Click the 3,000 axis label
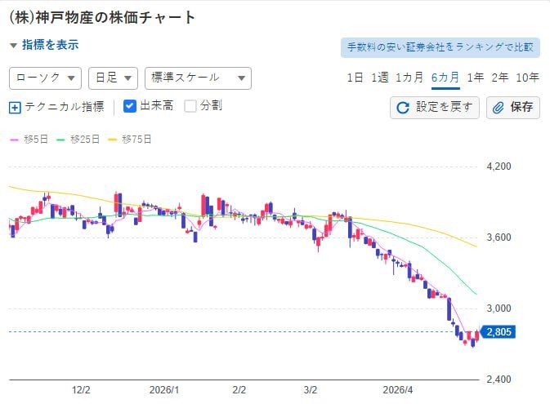This screenshot has width=550, height=404. [x=499, y=309]
